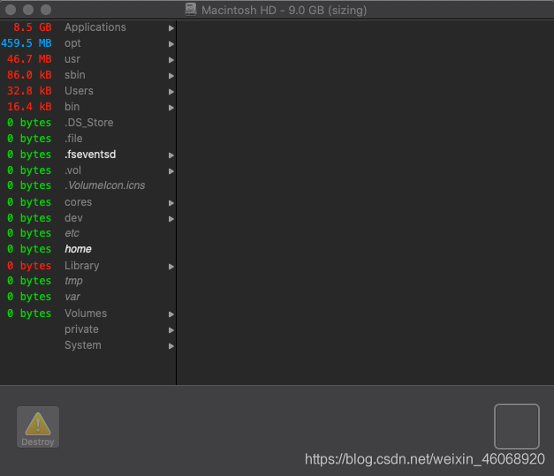The image size is (554, 476).
Task: Select the etc symlink entry
Action: pyautogui.click(x=72, y=233)
